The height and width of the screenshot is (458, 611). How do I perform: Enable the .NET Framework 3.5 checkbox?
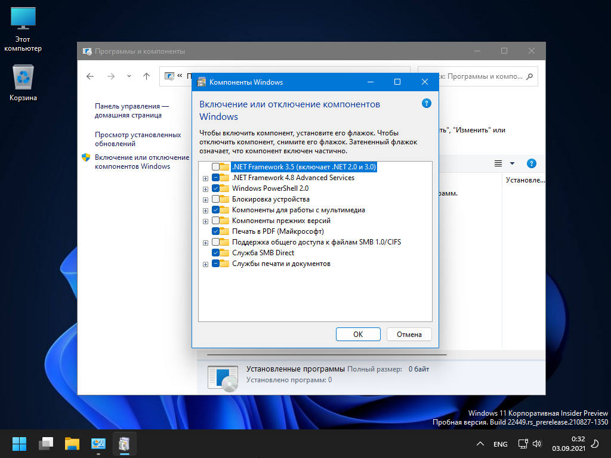(215, 167)
